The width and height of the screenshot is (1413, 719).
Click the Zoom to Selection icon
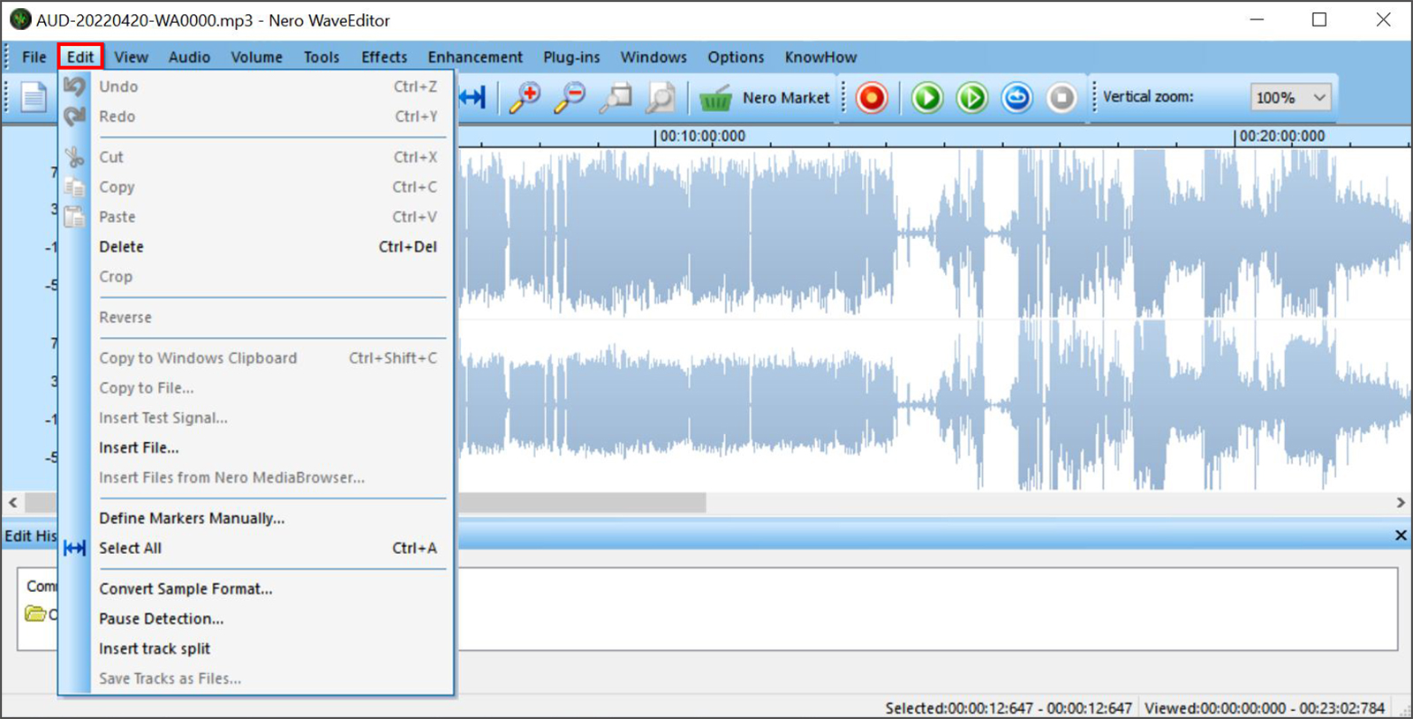pyautogui.click(x=616, y=97)
